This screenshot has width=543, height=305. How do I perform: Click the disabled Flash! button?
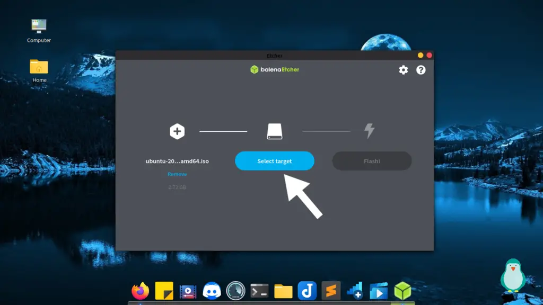pyautogui.click(x=372, y=161)
